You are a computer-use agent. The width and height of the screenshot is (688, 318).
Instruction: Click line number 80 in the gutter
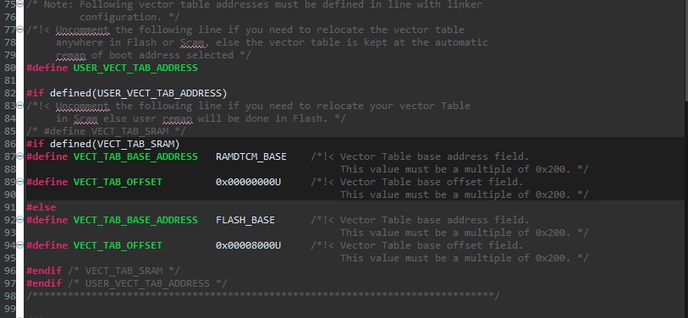click(9, 68)
